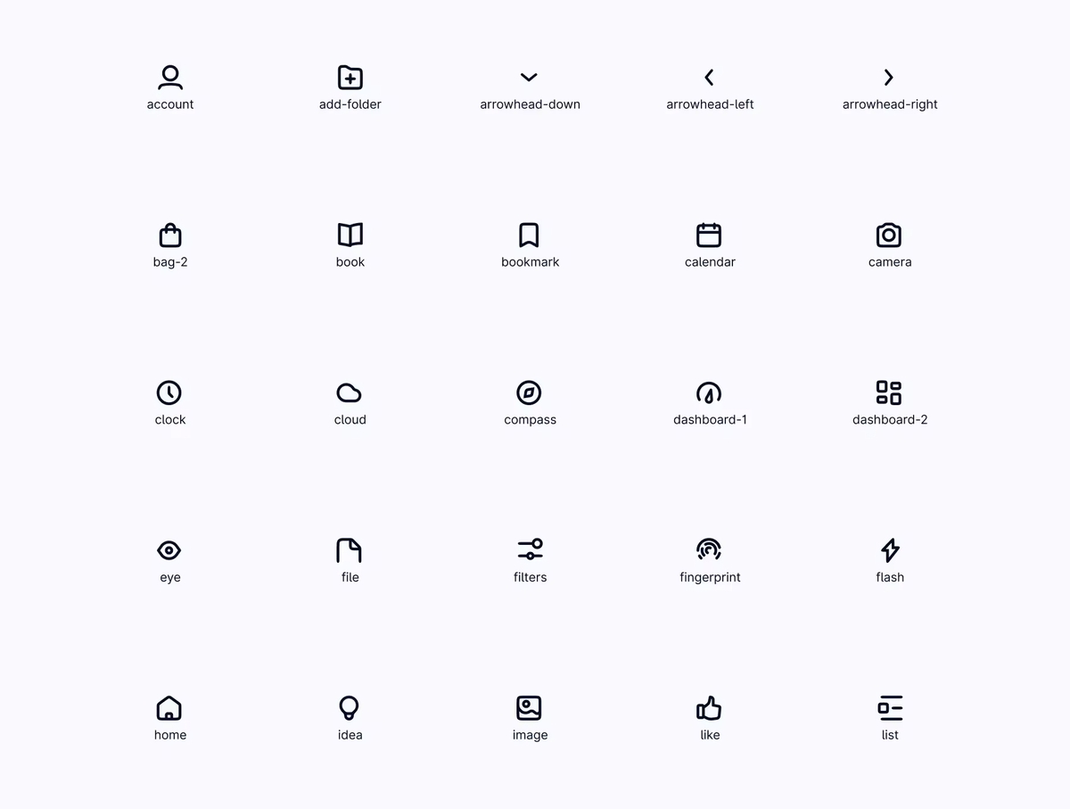Select the arrowhead-left chevron icon
This screenshot has width=1070, height=809.
pos(709,78)
